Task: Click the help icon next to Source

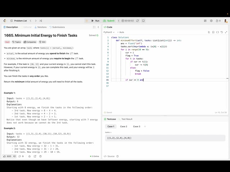Action: [118, 156]
